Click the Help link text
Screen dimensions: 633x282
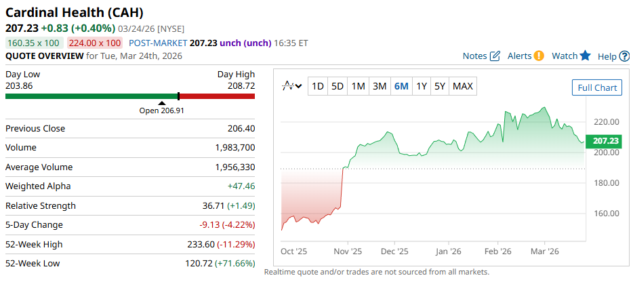tap(607, 56)
